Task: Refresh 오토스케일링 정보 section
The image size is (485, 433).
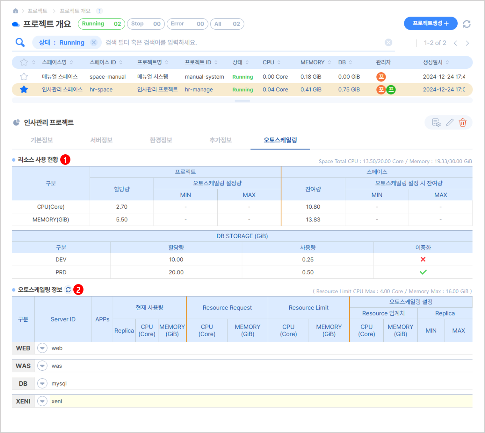Action: (x=68, y=290)
